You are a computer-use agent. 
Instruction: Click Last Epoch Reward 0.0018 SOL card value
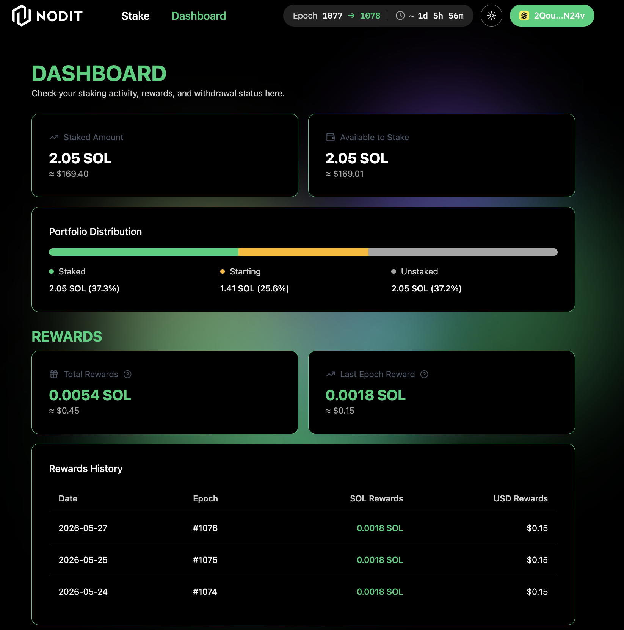click(x=366, y=395)
